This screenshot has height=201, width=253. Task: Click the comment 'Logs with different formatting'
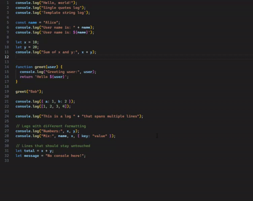[x=51, y=126]
